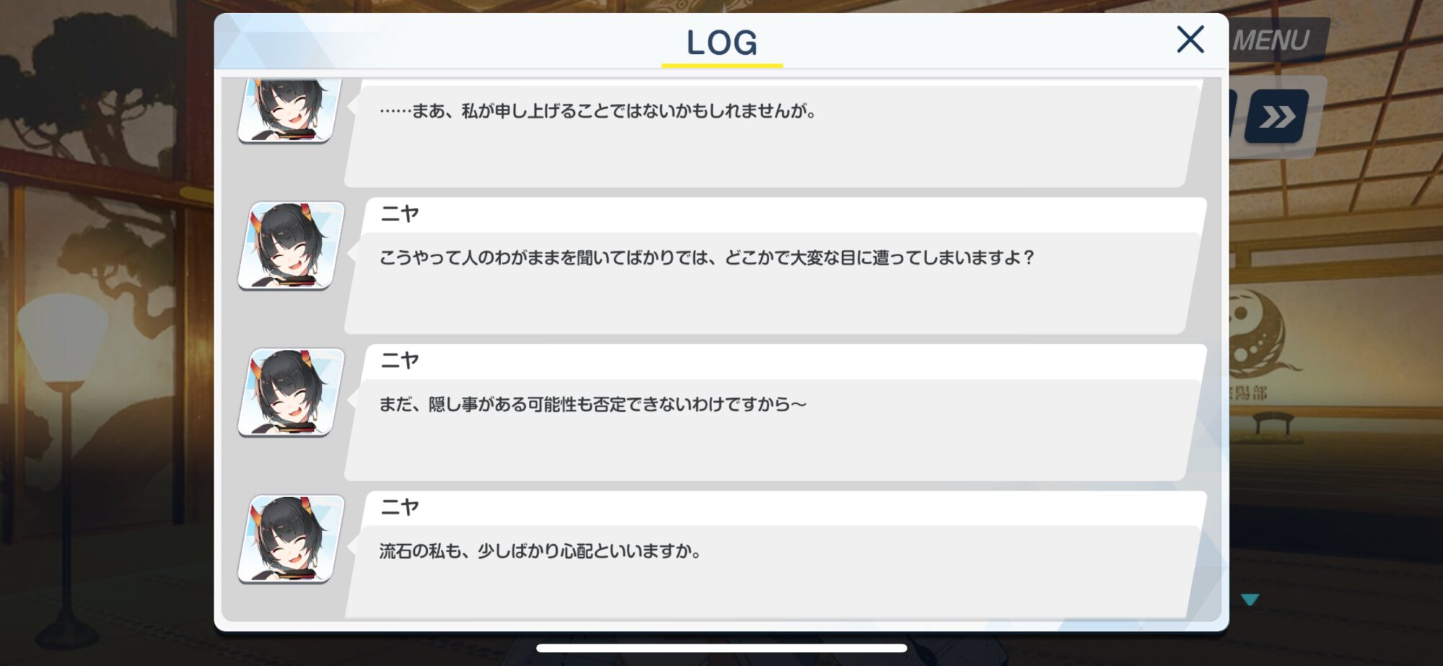Tap Niya's portrait beside the 隠し事 line
This screenshot has height=666, width=1443.
click(291, 393)
